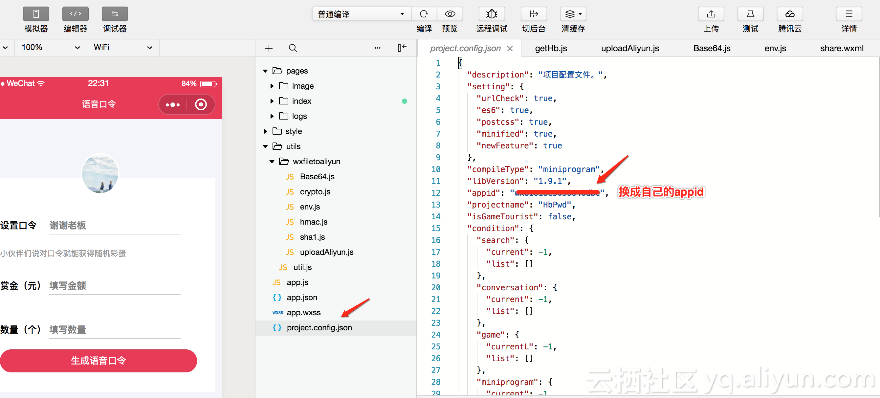The image size is (880, 398).
Task: Add new file with plus icon
Action: point(269,48)
